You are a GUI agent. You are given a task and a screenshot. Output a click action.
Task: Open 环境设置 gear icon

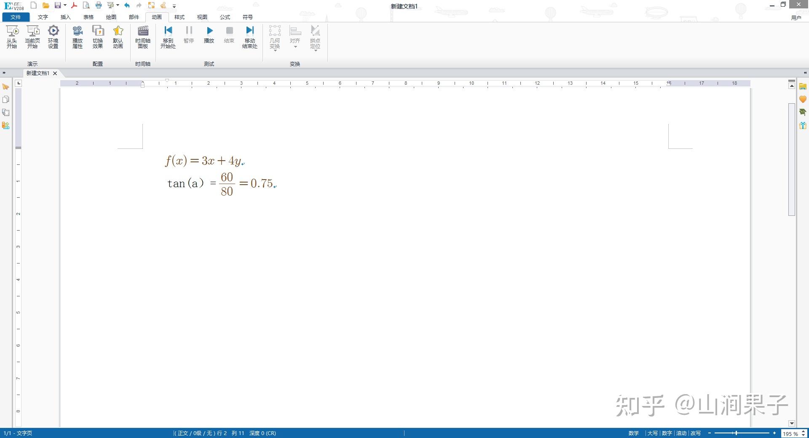pos(53,37)
